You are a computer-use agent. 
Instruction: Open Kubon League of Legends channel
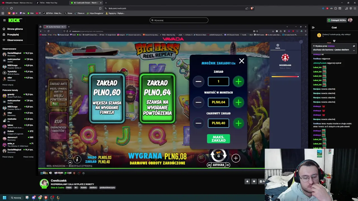[18, 133]
